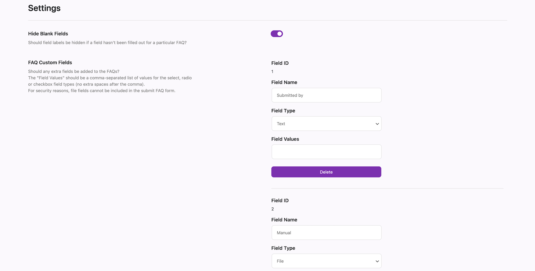535x271 pixels.
Task: Click the Settings page heading
Action: point(44,8)
